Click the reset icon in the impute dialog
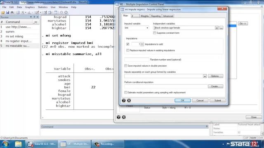This screenshot has height=148, width=264. click(129, 100)
